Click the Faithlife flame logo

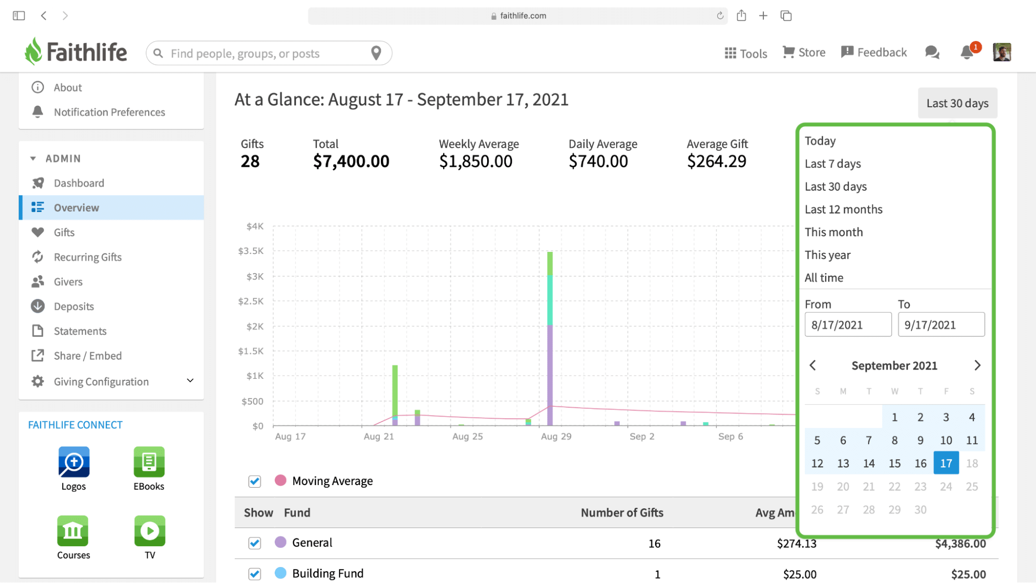(x=33, y=51)
